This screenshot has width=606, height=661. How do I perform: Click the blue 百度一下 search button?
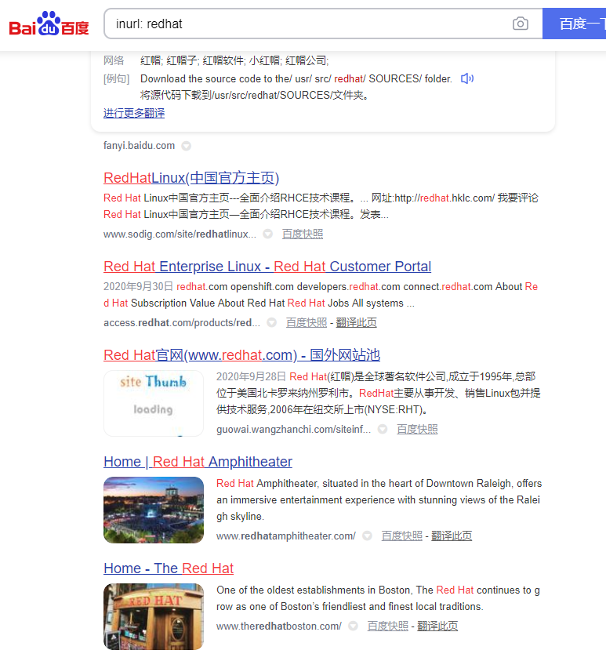574,24
